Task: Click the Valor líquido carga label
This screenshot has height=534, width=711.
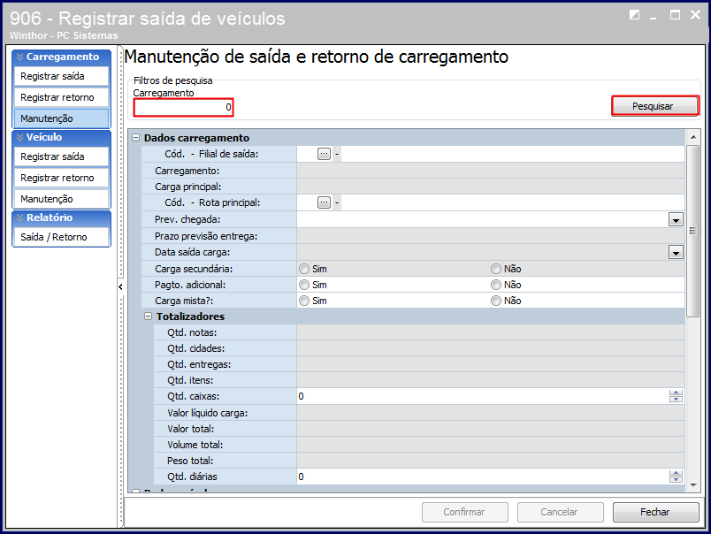Action: click(x=207, y=413)
